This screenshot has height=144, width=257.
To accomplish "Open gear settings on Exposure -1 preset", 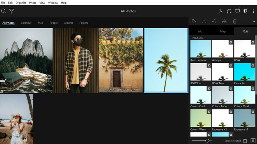I will [x=253, y=112].
